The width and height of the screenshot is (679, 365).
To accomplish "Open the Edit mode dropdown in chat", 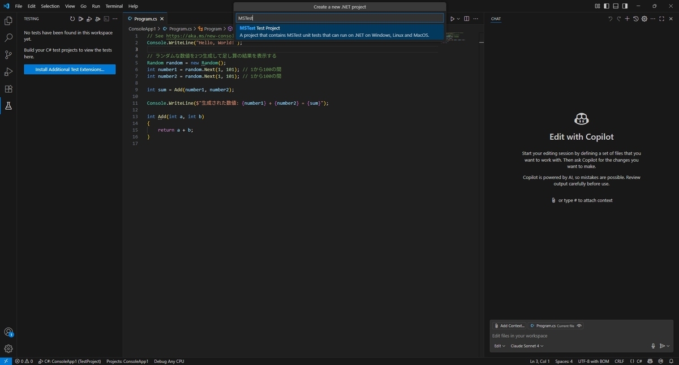I will (x=500, y=346).
